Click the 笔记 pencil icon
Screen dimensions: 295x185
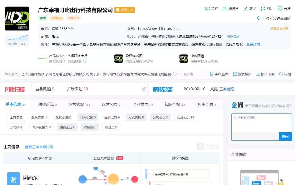246,8
